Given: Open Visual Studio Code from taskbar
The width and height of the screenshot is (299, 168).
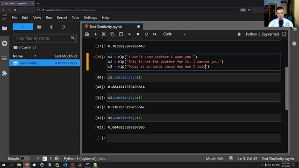Looking at the screenshot, I should click(x=65, y=165).
